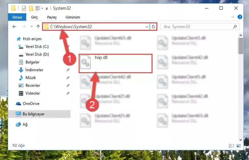The height and width of the screenshot is (160, 249).
Task: Open Belgeler in the sidebar
Action: pos(32,62)
